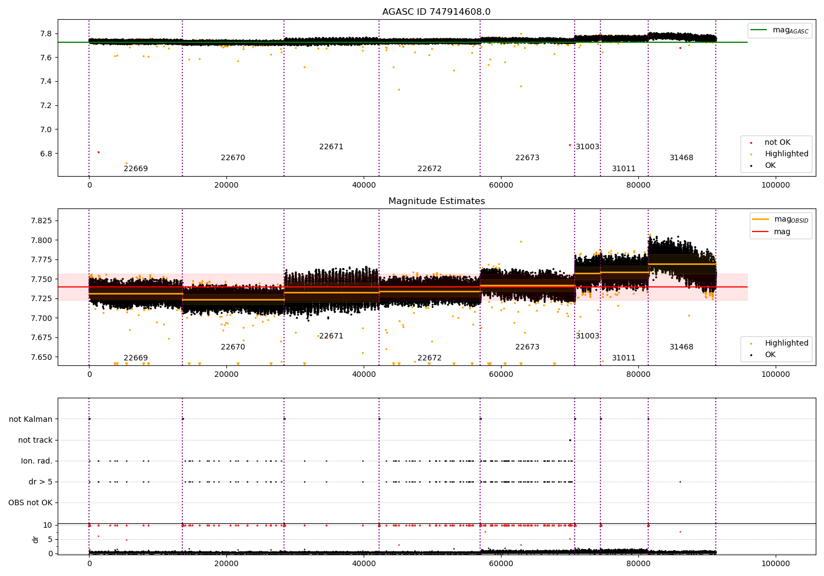Click 'OK' legend label under Highlighted in top plot
824x576 pixels.
pyautogui.click(x=770, y=166)
